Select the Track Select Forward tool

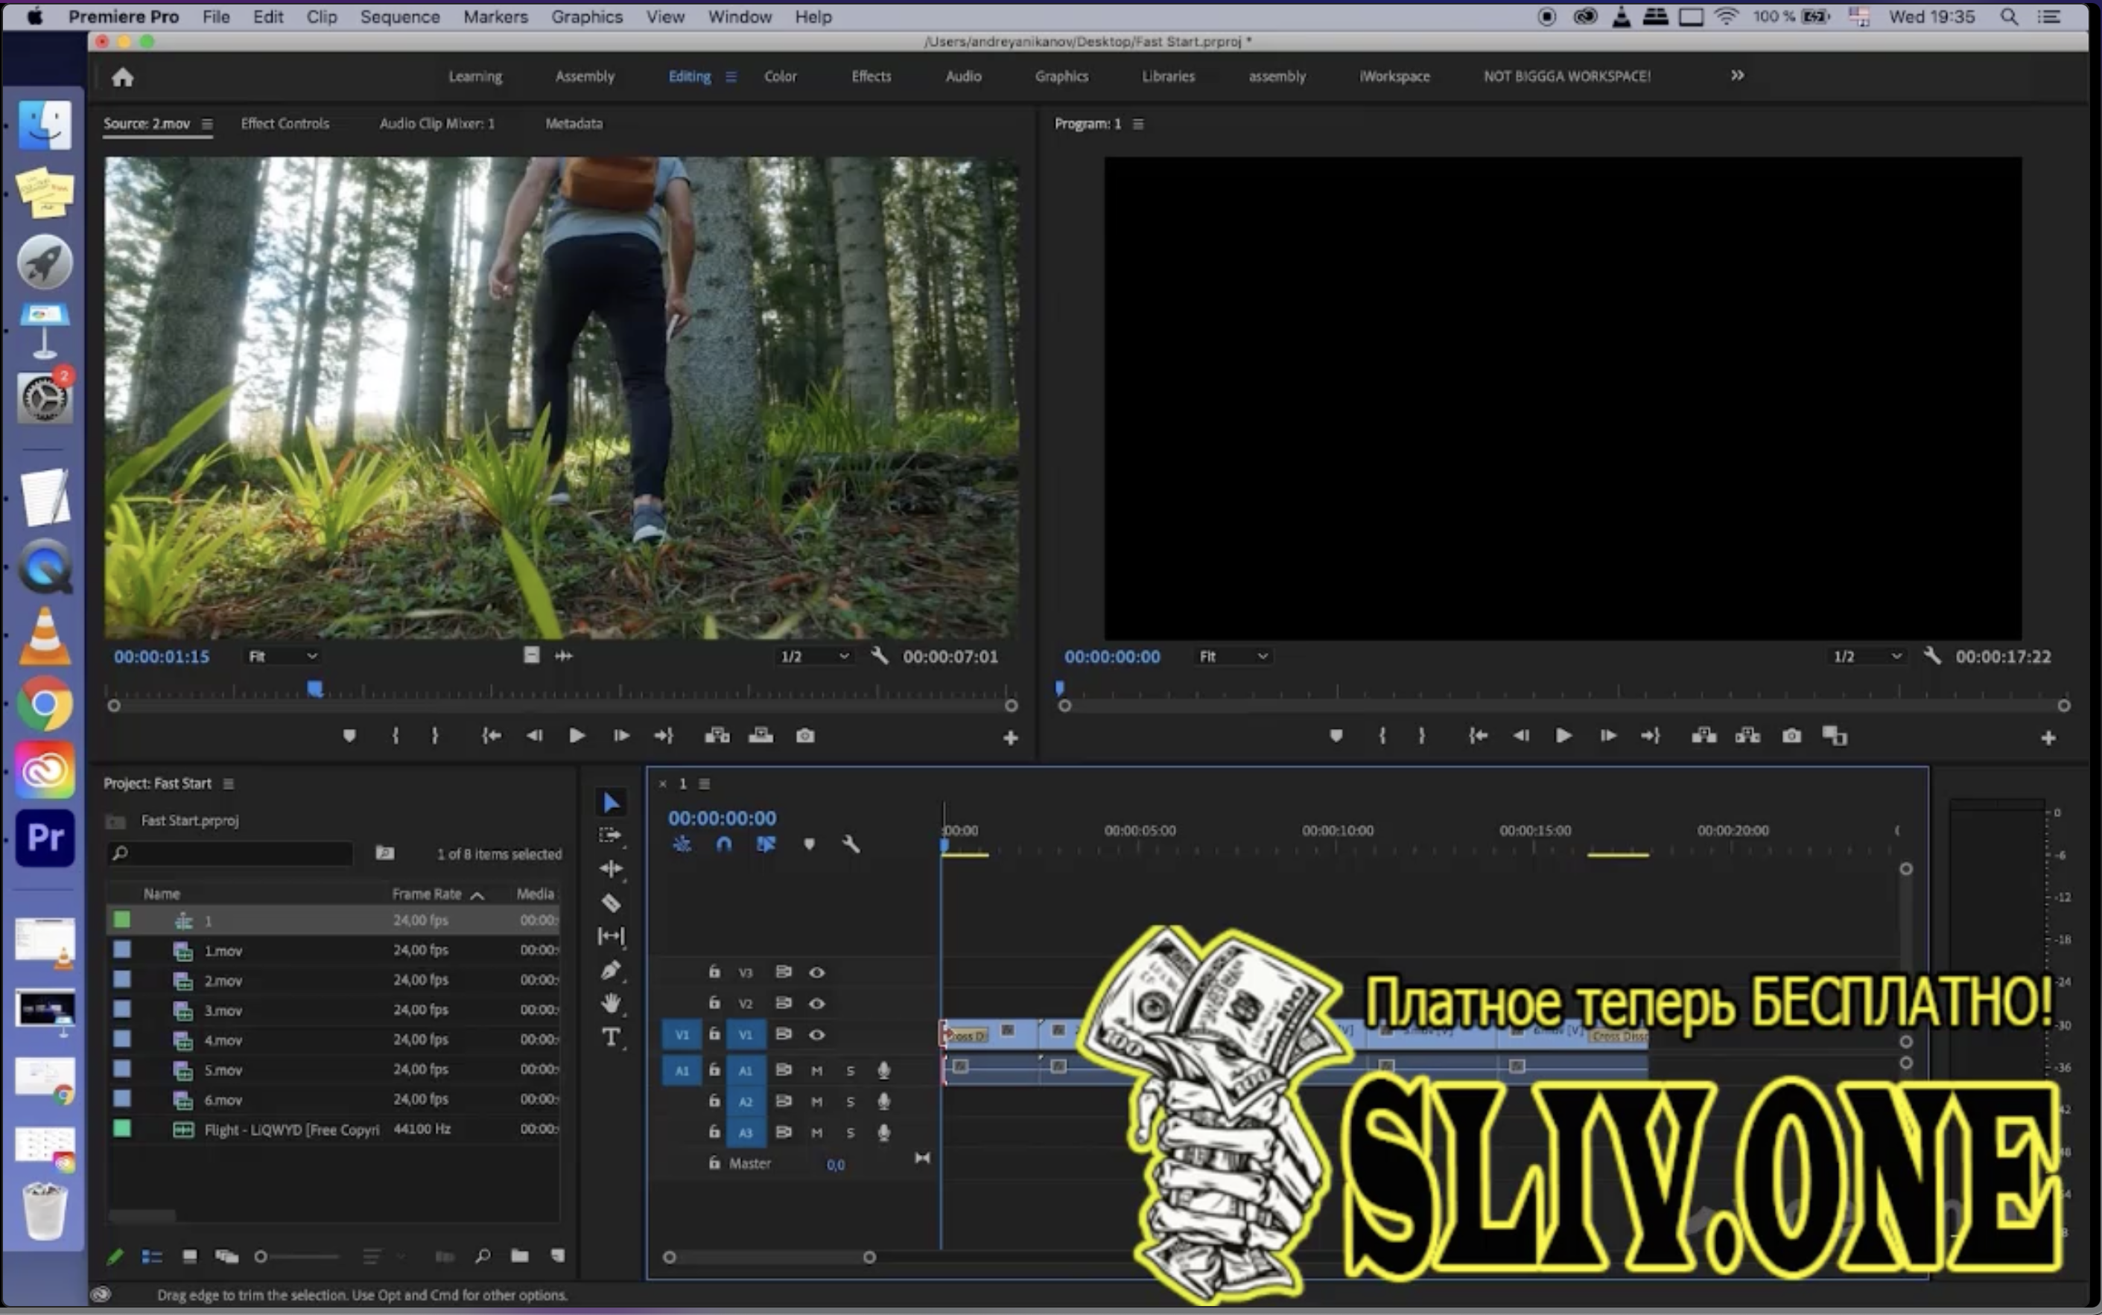pos(611,835)
